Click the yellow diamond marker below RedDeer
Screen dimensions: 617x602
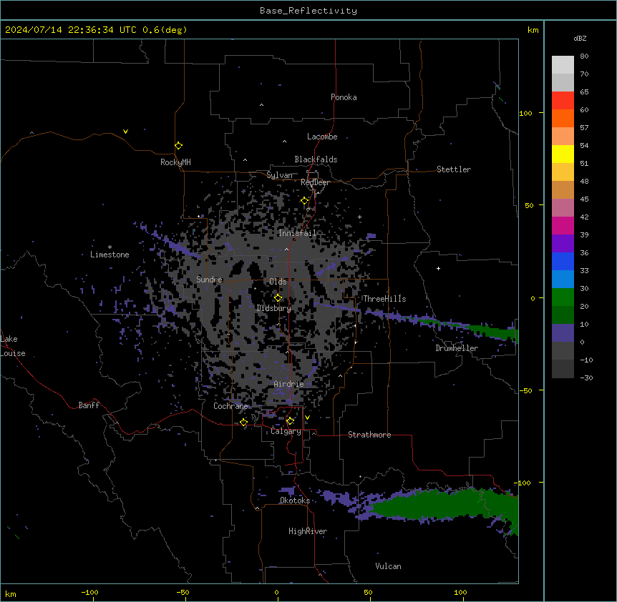[304, 200]
